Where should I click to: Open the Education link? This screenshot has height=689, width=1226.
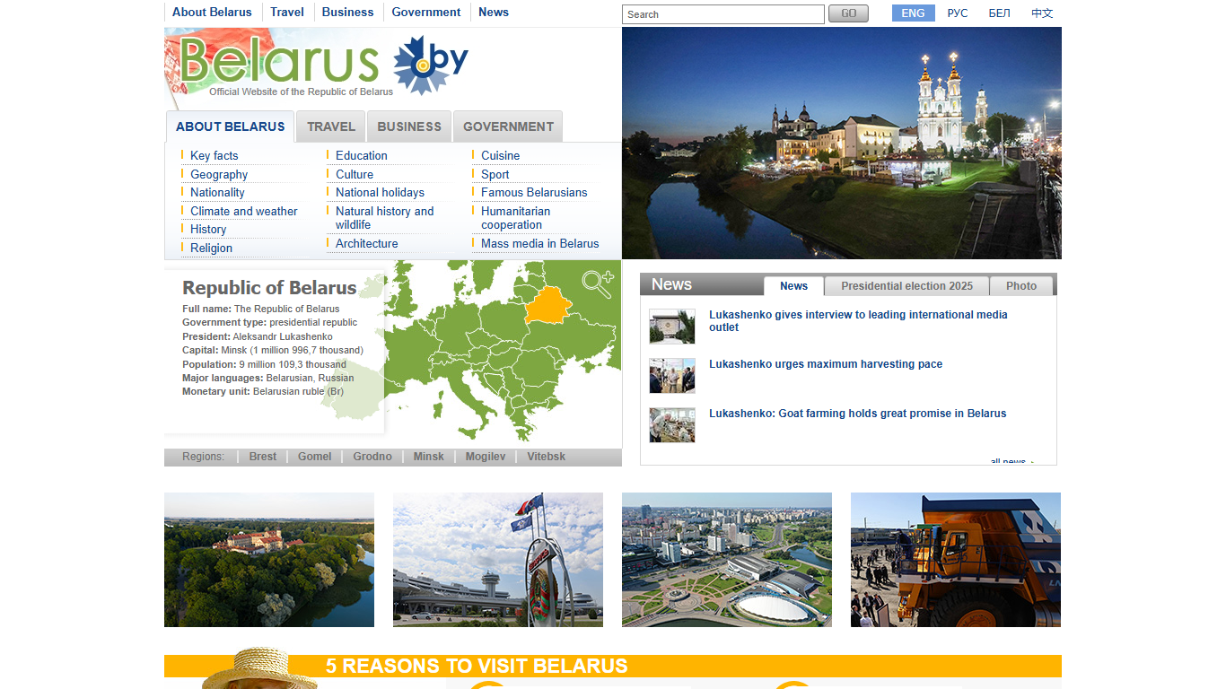pos(362,156)
